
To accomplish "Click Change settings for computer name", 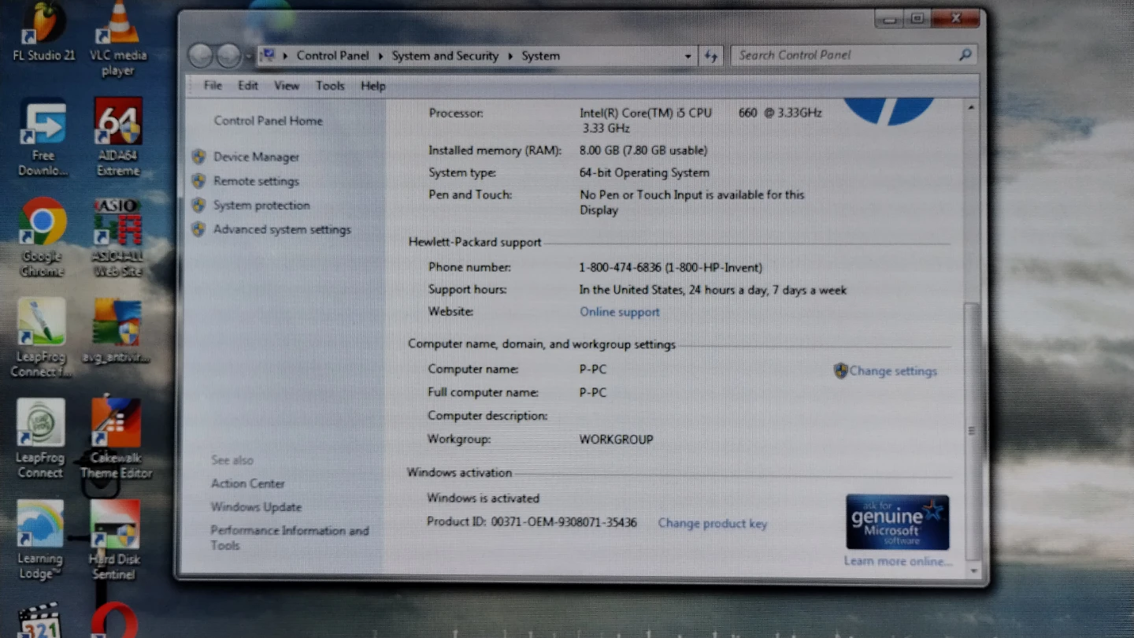I will pyautogui.click(x=893, y=371).
